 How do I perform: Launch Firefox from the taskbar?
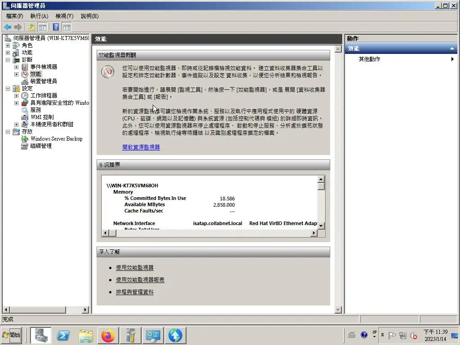click(108, 335)
